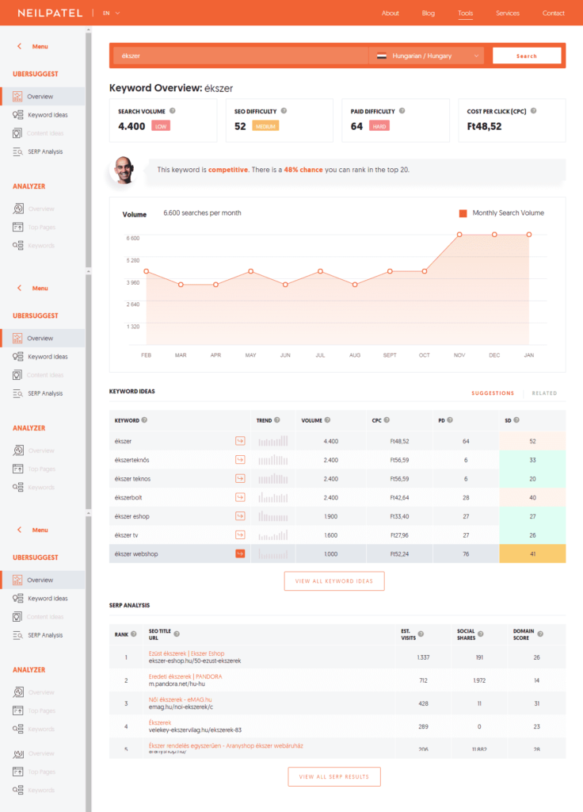Image resolution: width=583 pixels, height=812 pixels.
Task: Open help icon beside Est. Visits header
Action: point(421,634)
